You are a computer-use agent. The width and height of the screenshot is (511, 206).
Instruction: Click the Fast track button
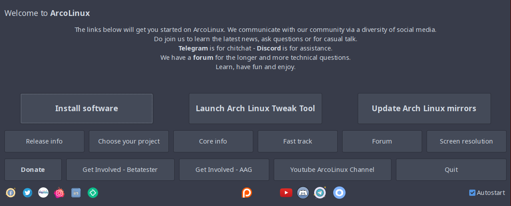pyautogui.click(x=298, y=141)
